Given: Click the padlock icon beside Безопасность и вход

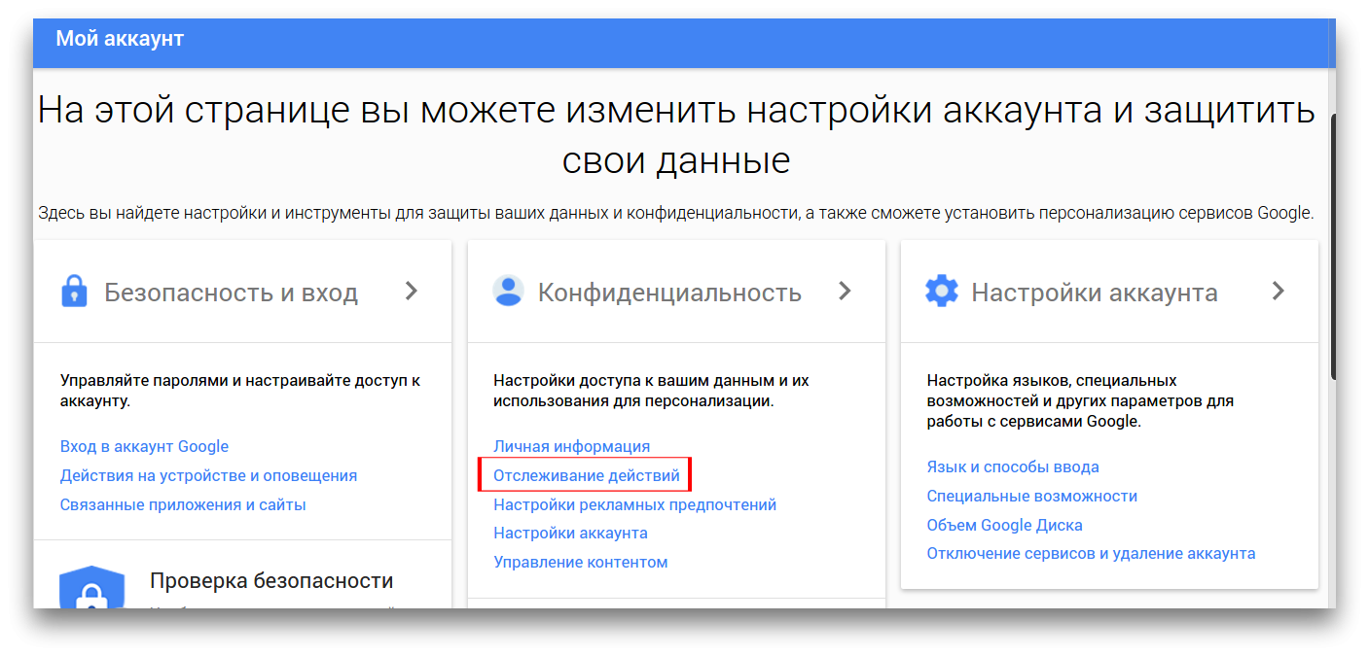Looking at the screenshot, I should pos(74,292).
